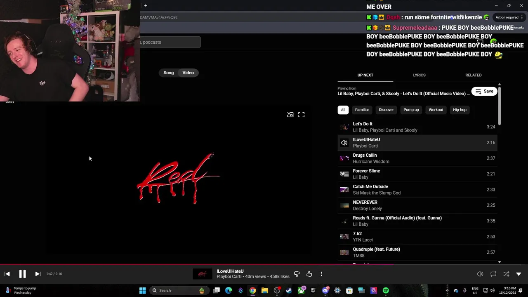Open the miniplayer icon over video
The height and width of the screenshot is (297, 528).
point(290,115)
